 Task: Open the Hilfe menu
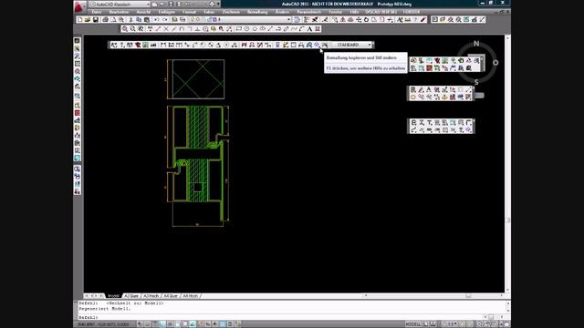click(x=354, y=12)
